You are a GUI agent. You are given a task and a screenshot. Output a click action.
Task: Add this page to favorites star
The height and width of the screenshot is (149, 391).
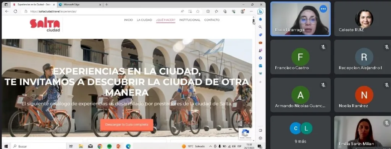(198, 11)
